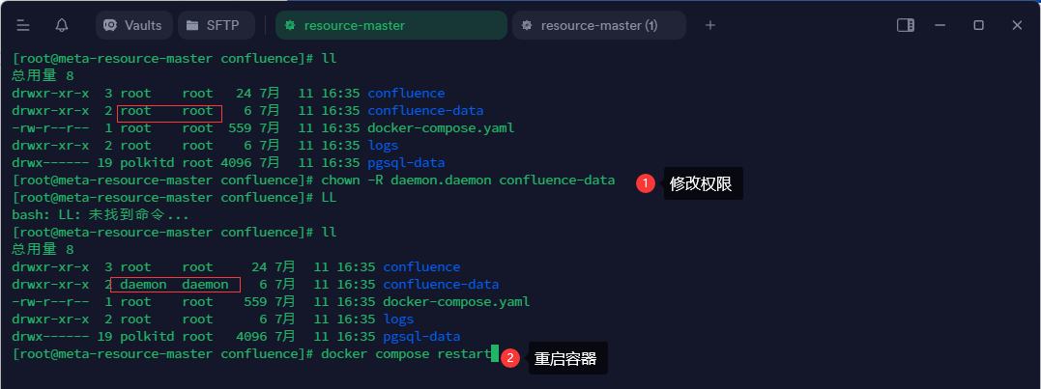Click the first 'confluence' directory name in upper listing
Image resolution: width=1041 pixels, height=389 pixels.
[406, 94]
